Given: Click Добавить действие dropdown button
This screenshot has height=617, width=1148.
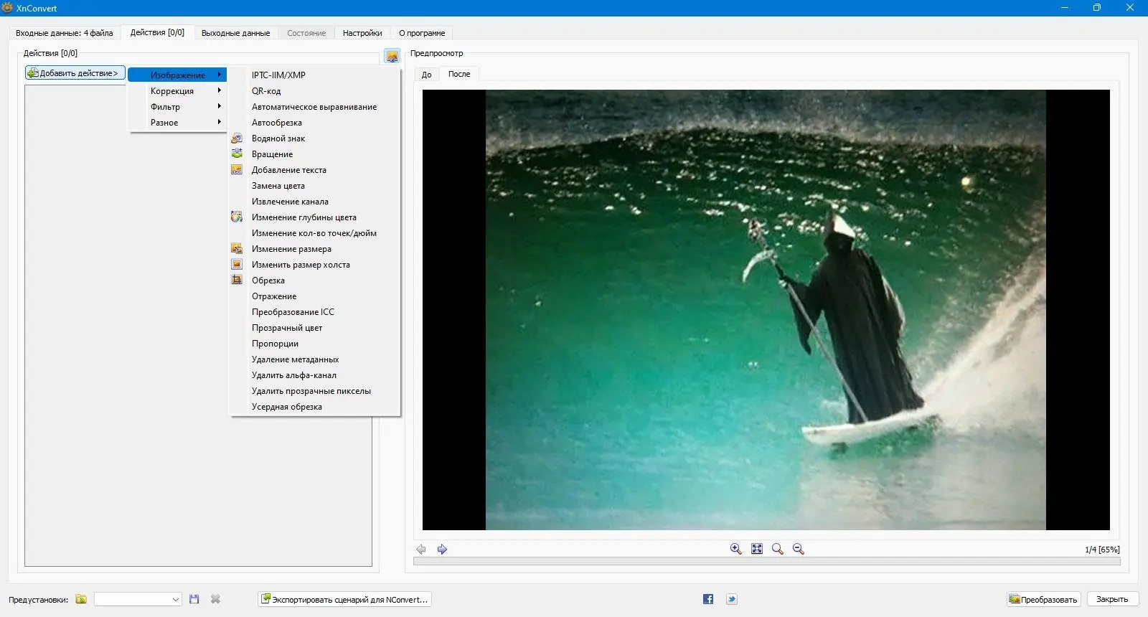Looking at the screenshot, I should tap(75, 73).
